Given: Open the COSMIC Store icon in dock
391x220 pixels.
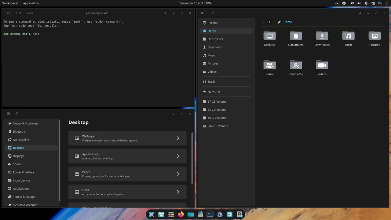Looking at the screenshot, I should 220,215.
